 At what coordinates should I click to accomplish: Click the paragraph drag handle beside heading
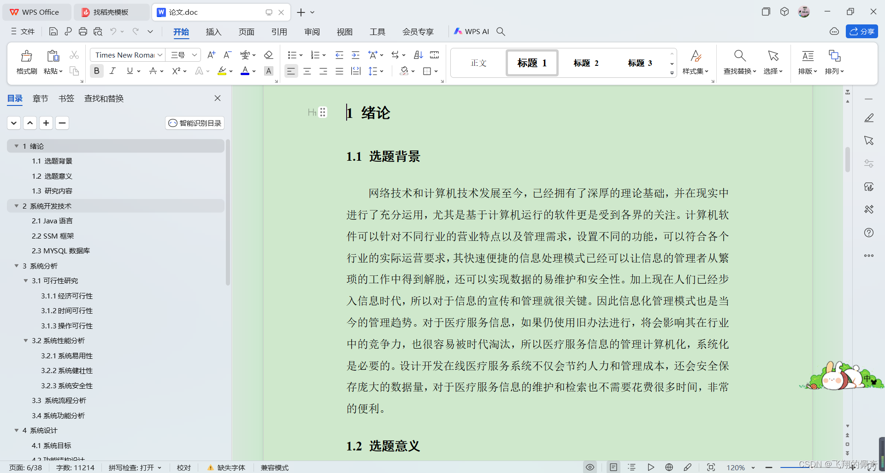coord(323,112)
